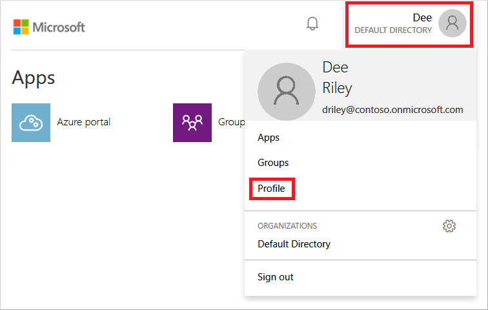
Task: Click the Microsoft four-square logo
Action: [x=21, y=27]
